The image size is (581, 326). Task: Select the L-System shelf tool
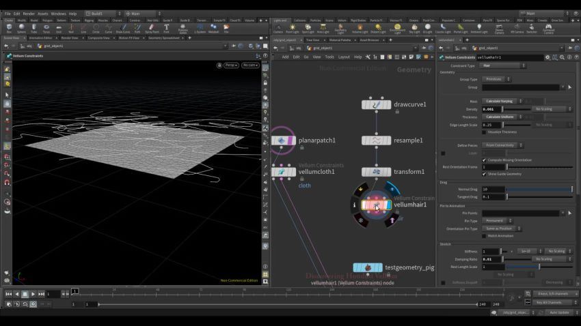pyautogui.click(x=200, y=29)
